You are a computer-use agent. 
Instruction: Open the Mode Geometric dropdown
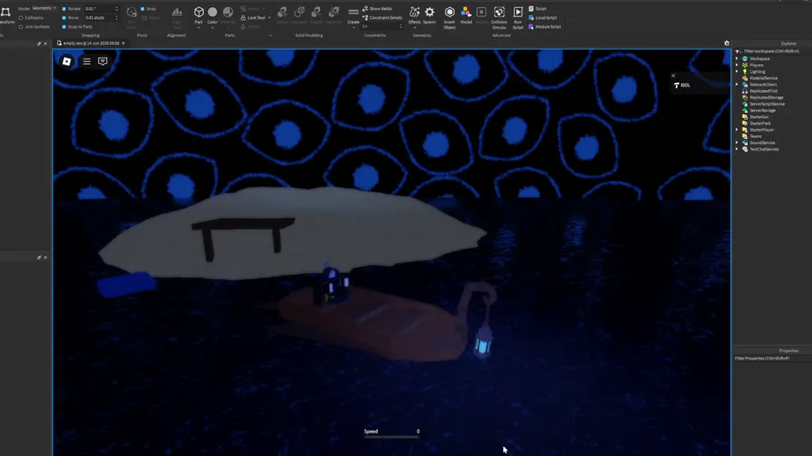(x=44, y=8)
